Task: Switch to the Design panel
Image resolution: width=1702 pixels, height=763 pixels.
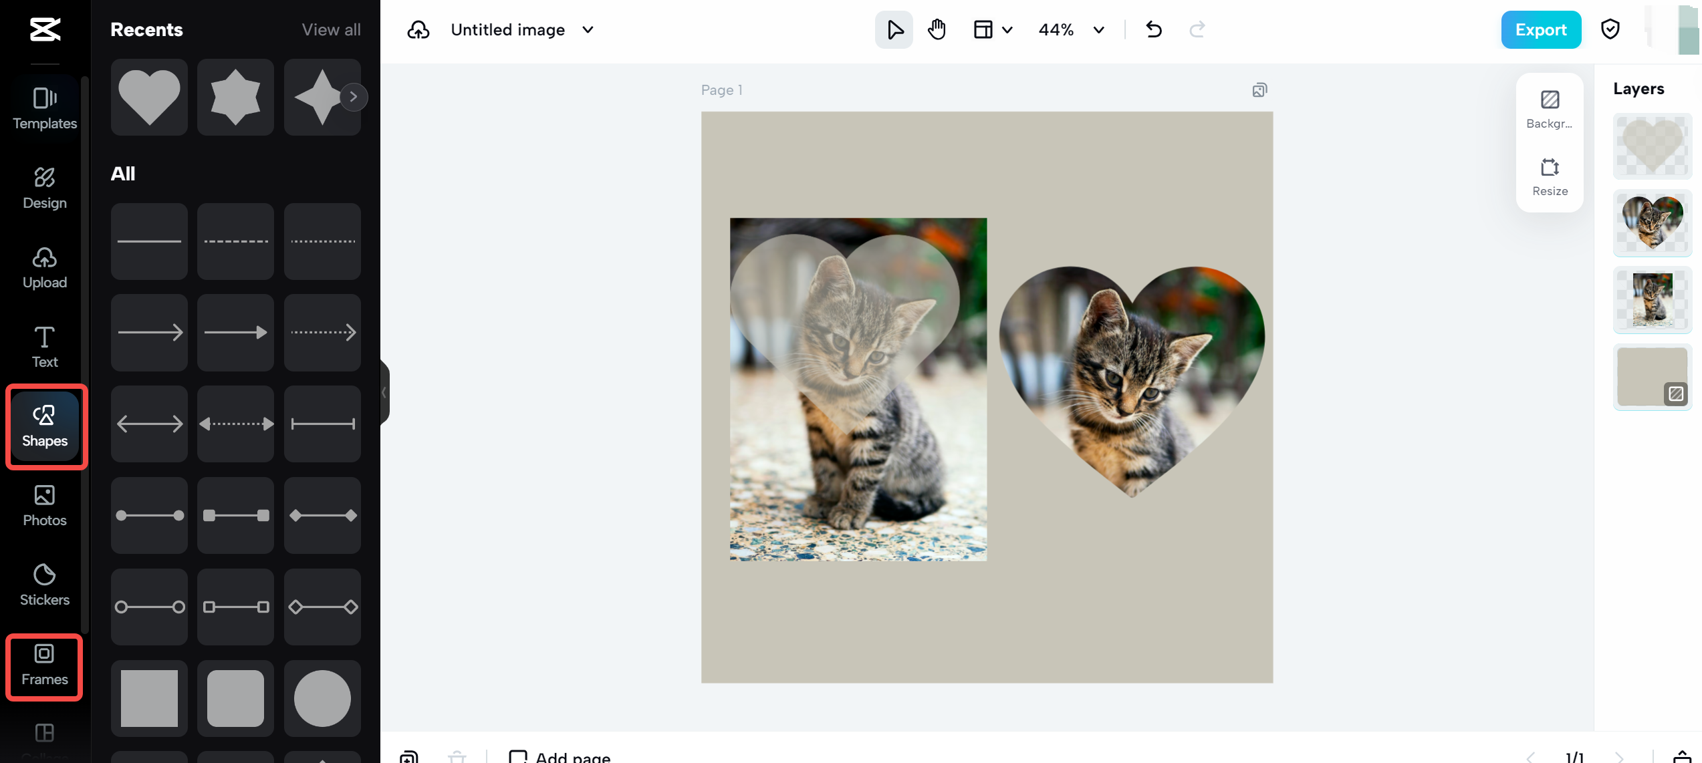Action: point(45,188)
